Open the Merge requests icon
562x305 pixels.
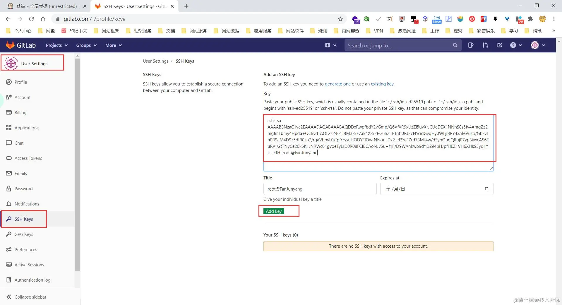pyautogui.click(x=485, y=45)
